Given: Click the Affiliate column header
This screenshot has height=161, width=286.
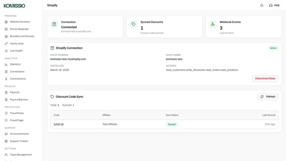Looking at the screenshot, I should [x=106, y=115].
